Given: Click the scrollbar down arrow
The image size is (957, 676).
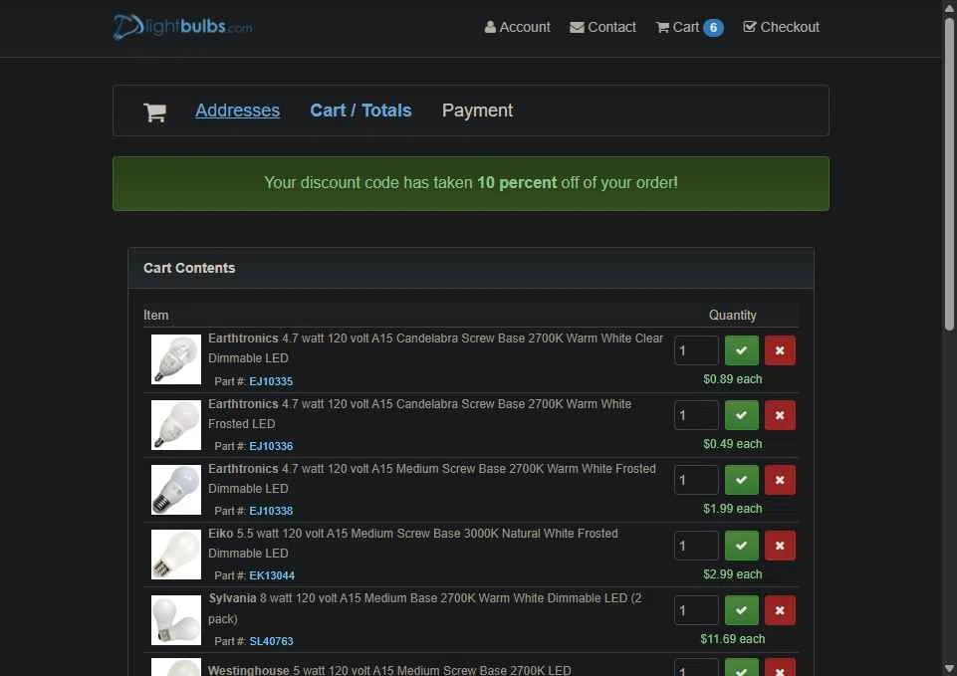Looking at the screenshot, I should tap(949, 669).
